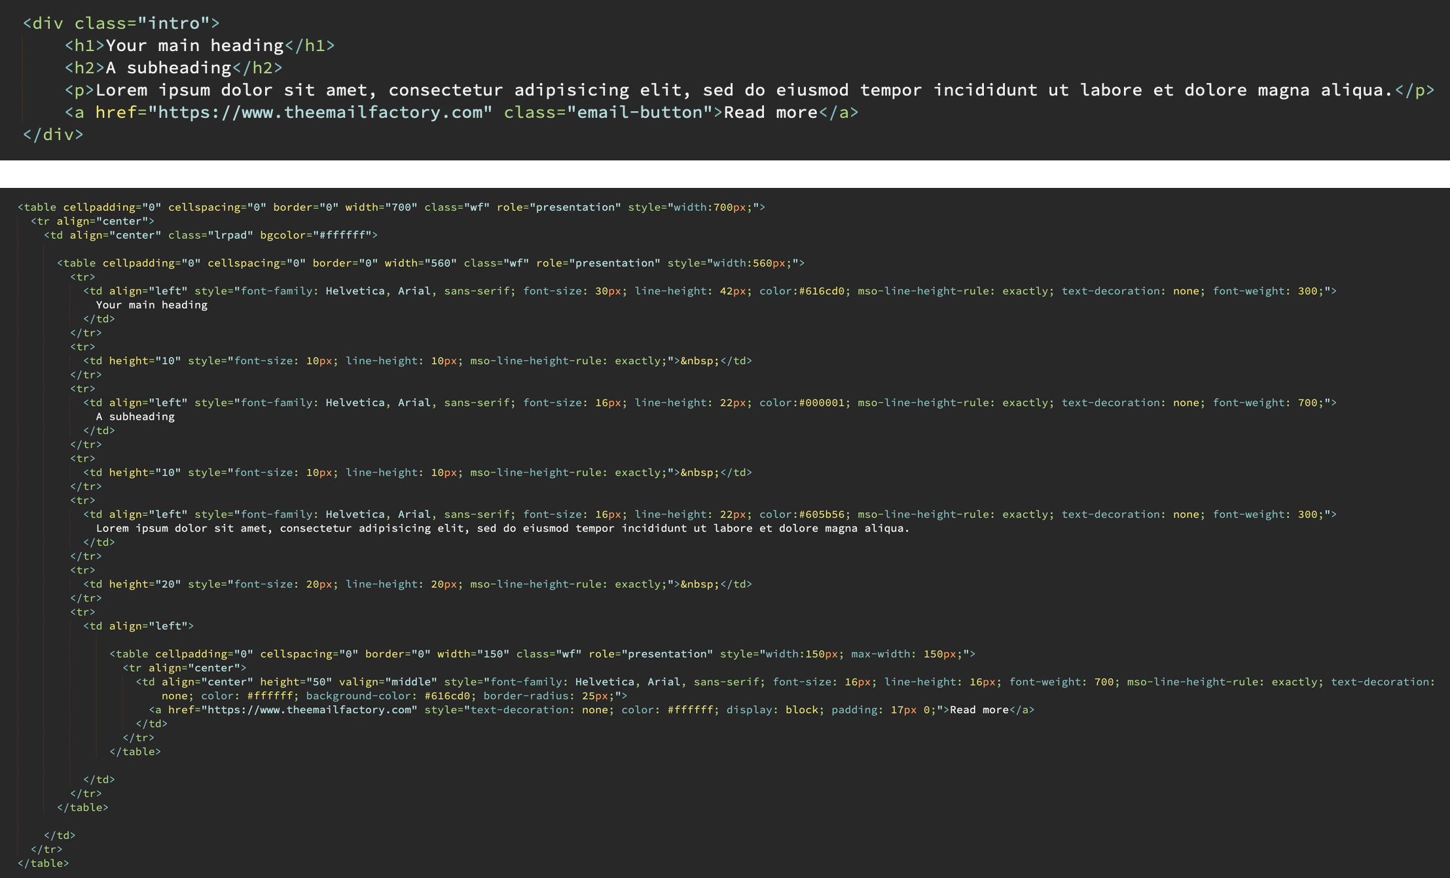Image resolution: width=1450 pixels, height=878 pixels.
Task: Click plain "Your main heading" text in table code
Action: [152, 304]
